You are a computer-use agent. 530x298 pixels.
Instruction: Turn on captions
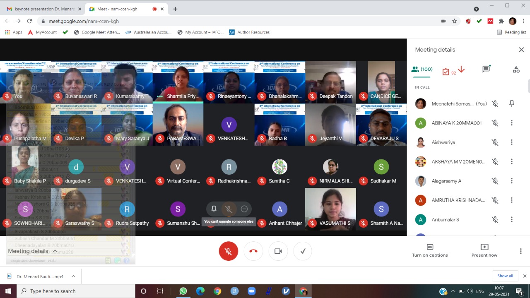pos(430,250)
